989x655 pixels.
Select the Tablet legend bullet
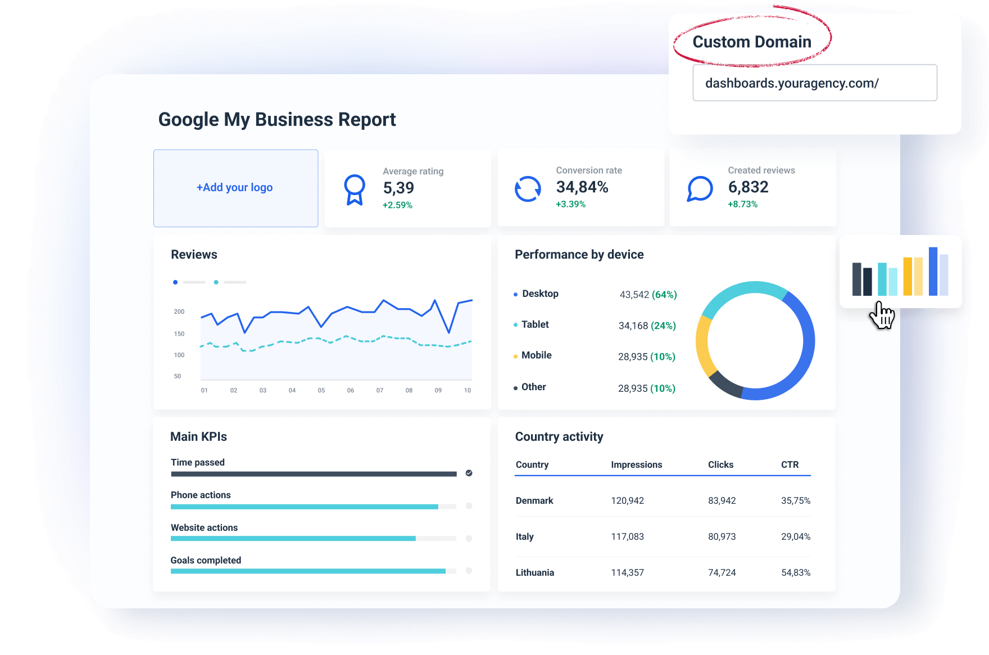(x=515, y=324)
